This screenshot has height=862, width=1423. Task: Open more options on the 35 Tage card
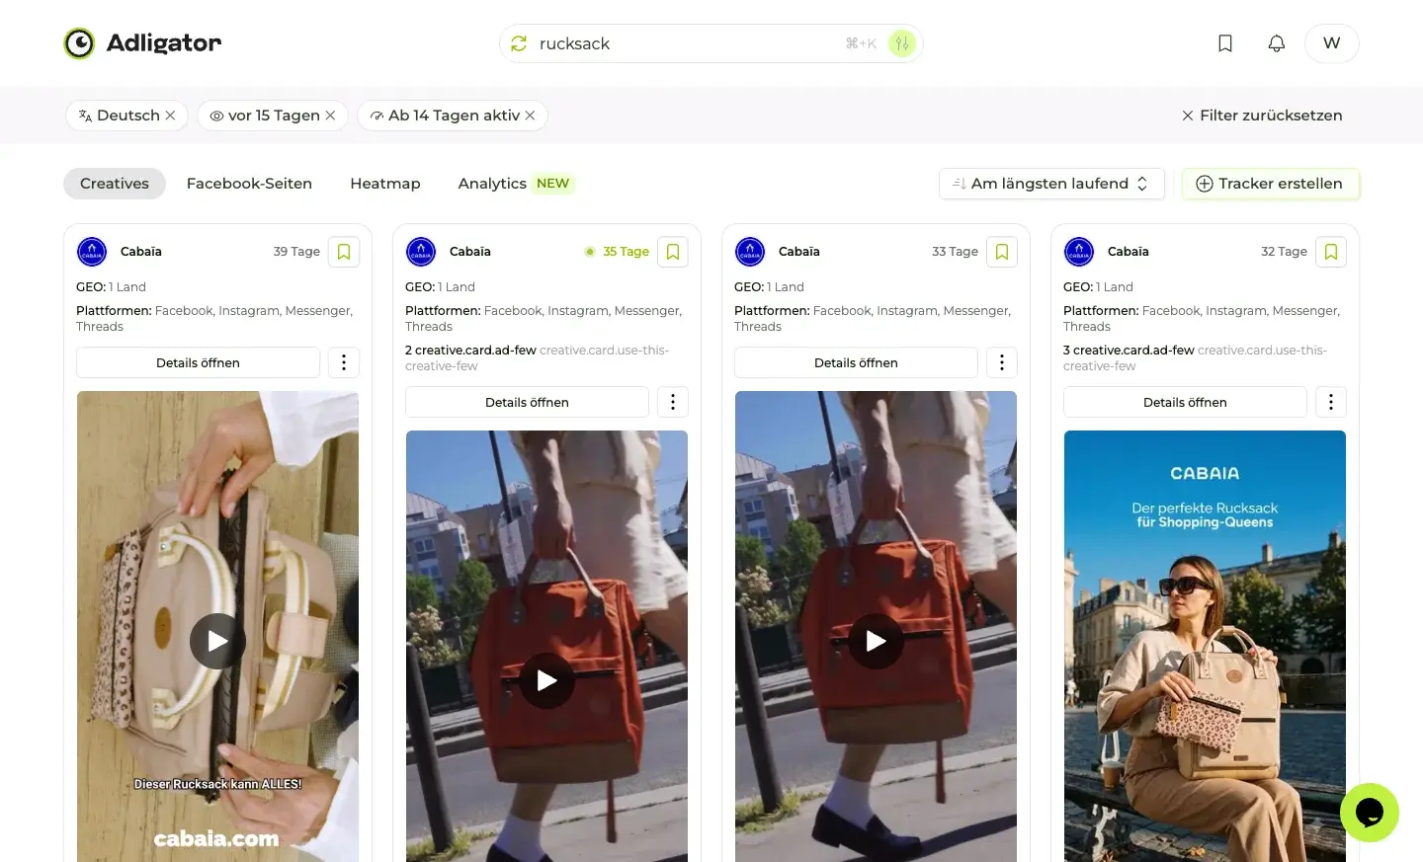point(673,402)
